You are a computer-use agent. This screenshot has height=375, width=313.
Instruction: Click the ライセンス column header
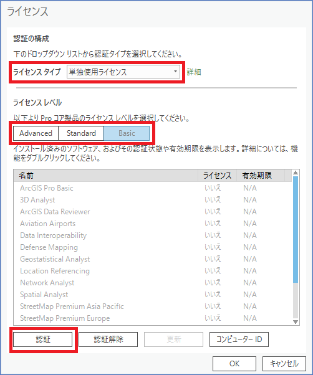[217, 176]
